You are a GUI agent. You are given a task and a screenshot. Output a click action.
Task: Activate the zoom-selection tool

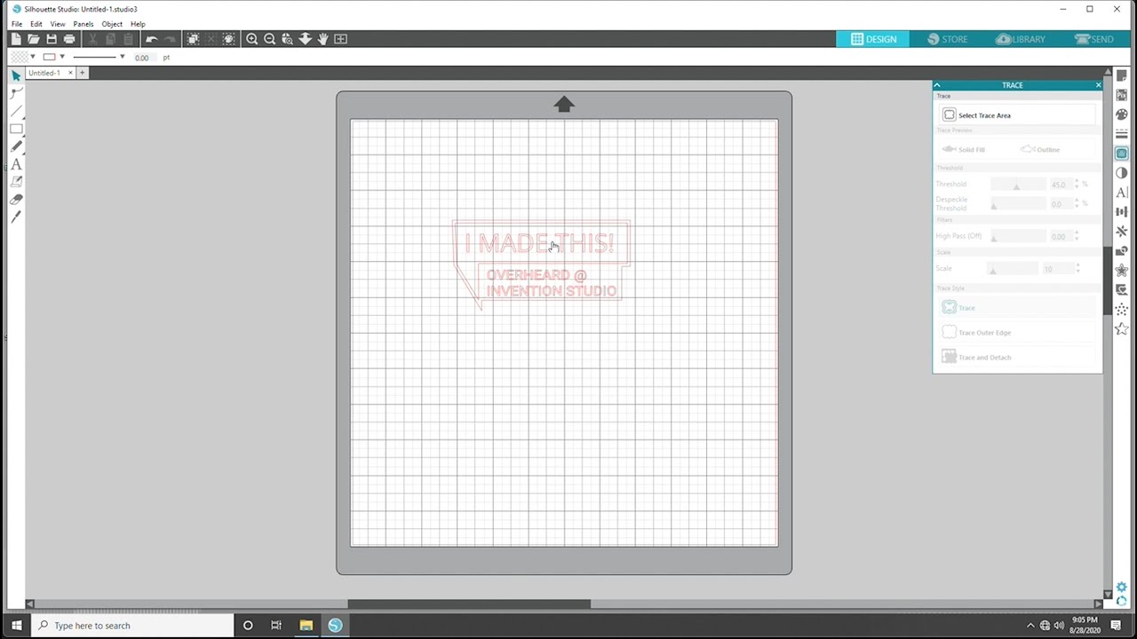click(x=287, y=39)
